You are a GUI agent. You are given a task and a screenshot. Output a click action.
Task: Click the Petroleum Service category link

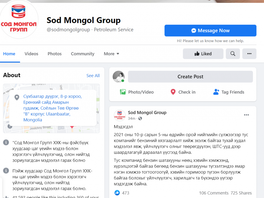[114, 29]
